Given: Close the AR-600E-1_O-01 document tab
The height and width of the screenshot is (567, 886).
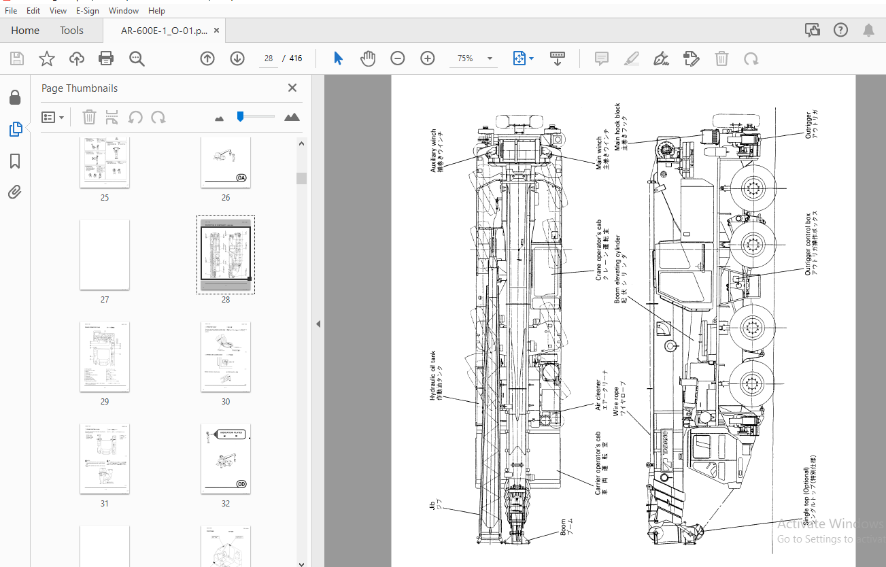Looking at the screenshot, I should (x=216, y=31).
